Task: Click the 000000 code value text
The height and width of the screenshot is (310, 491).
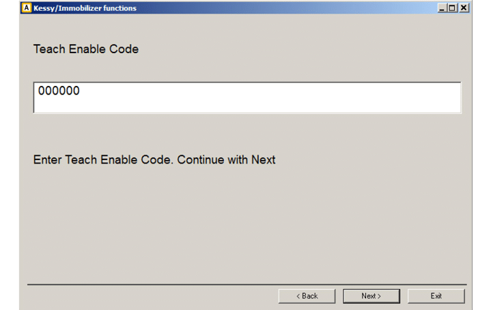Action: coord(59,91)
